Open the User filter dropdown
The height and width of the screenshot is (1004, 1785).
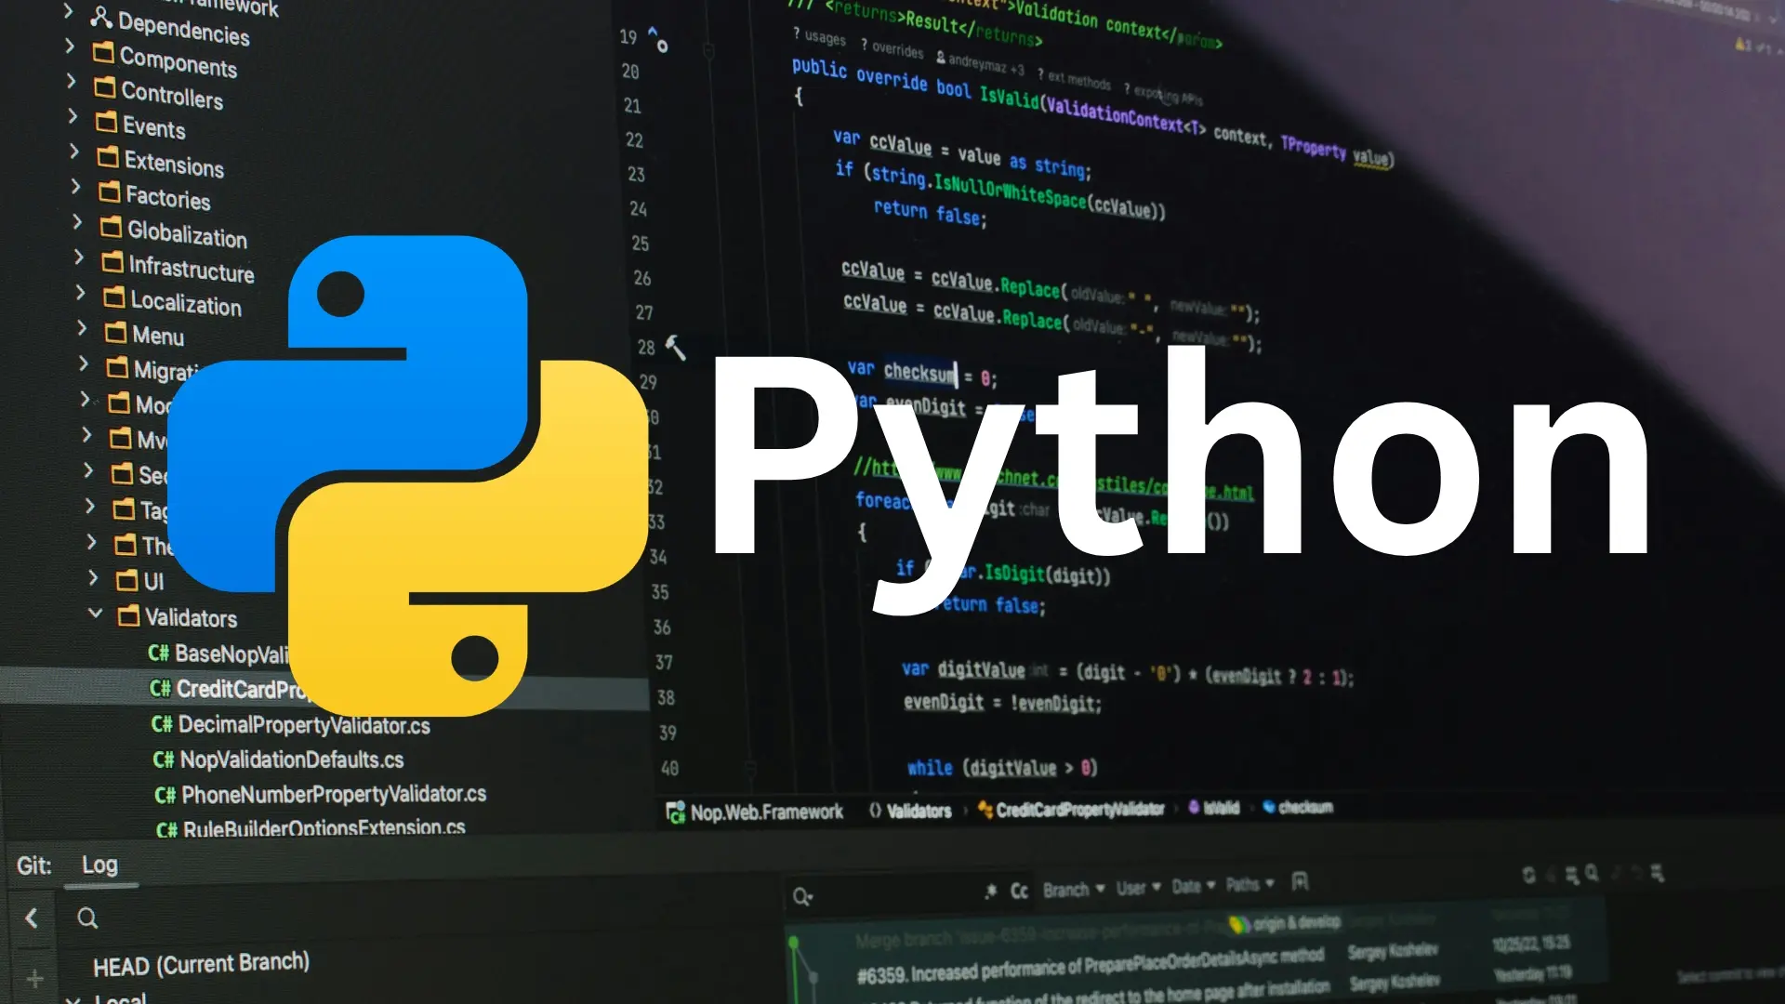tap(1138, 888)
